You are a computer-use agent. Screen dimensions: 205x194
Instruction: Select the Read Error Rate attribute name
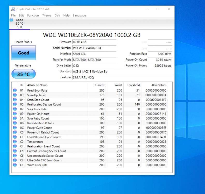[x=37, y=91]
